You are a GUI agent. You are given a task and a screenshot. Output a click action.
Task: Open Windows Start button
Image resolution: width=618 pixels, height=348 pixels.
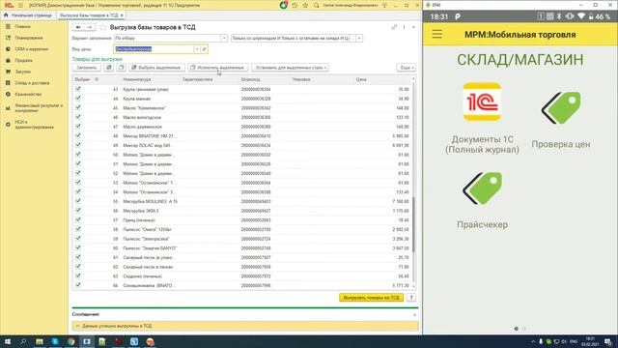point(7,341)
